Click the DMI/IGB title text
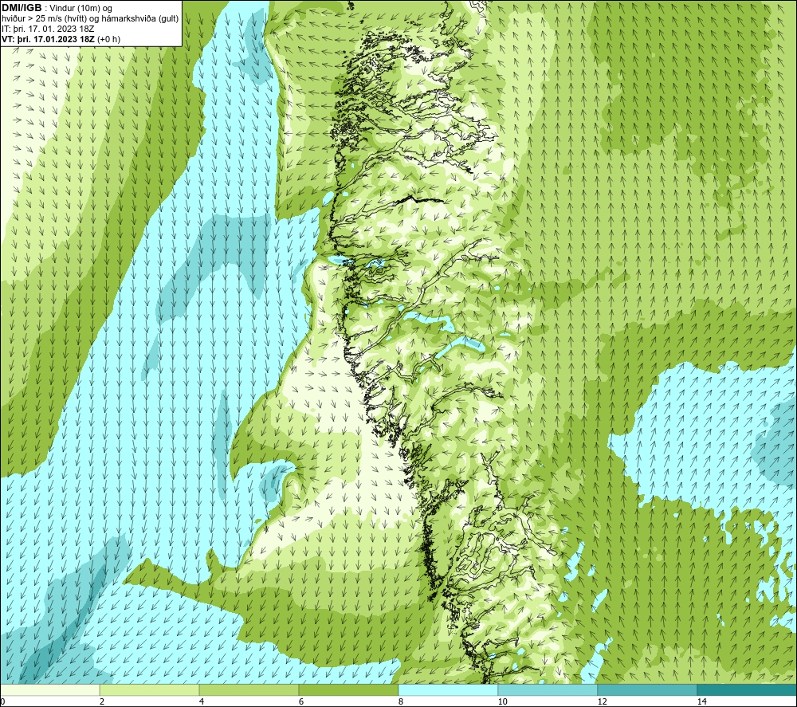797x707 pixels. (x=22, y=8)
